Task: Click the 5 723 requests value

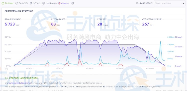Action: [x=10, y=24]
